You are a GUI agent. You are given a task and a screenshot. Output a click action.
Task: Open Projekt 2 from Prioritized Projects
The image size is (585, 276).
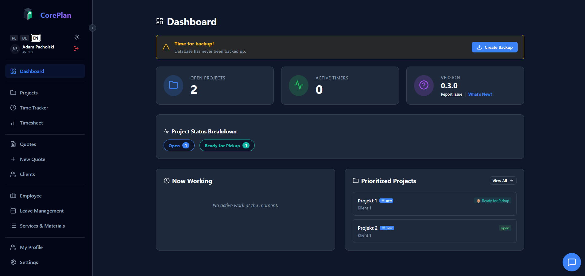(434, 231)
